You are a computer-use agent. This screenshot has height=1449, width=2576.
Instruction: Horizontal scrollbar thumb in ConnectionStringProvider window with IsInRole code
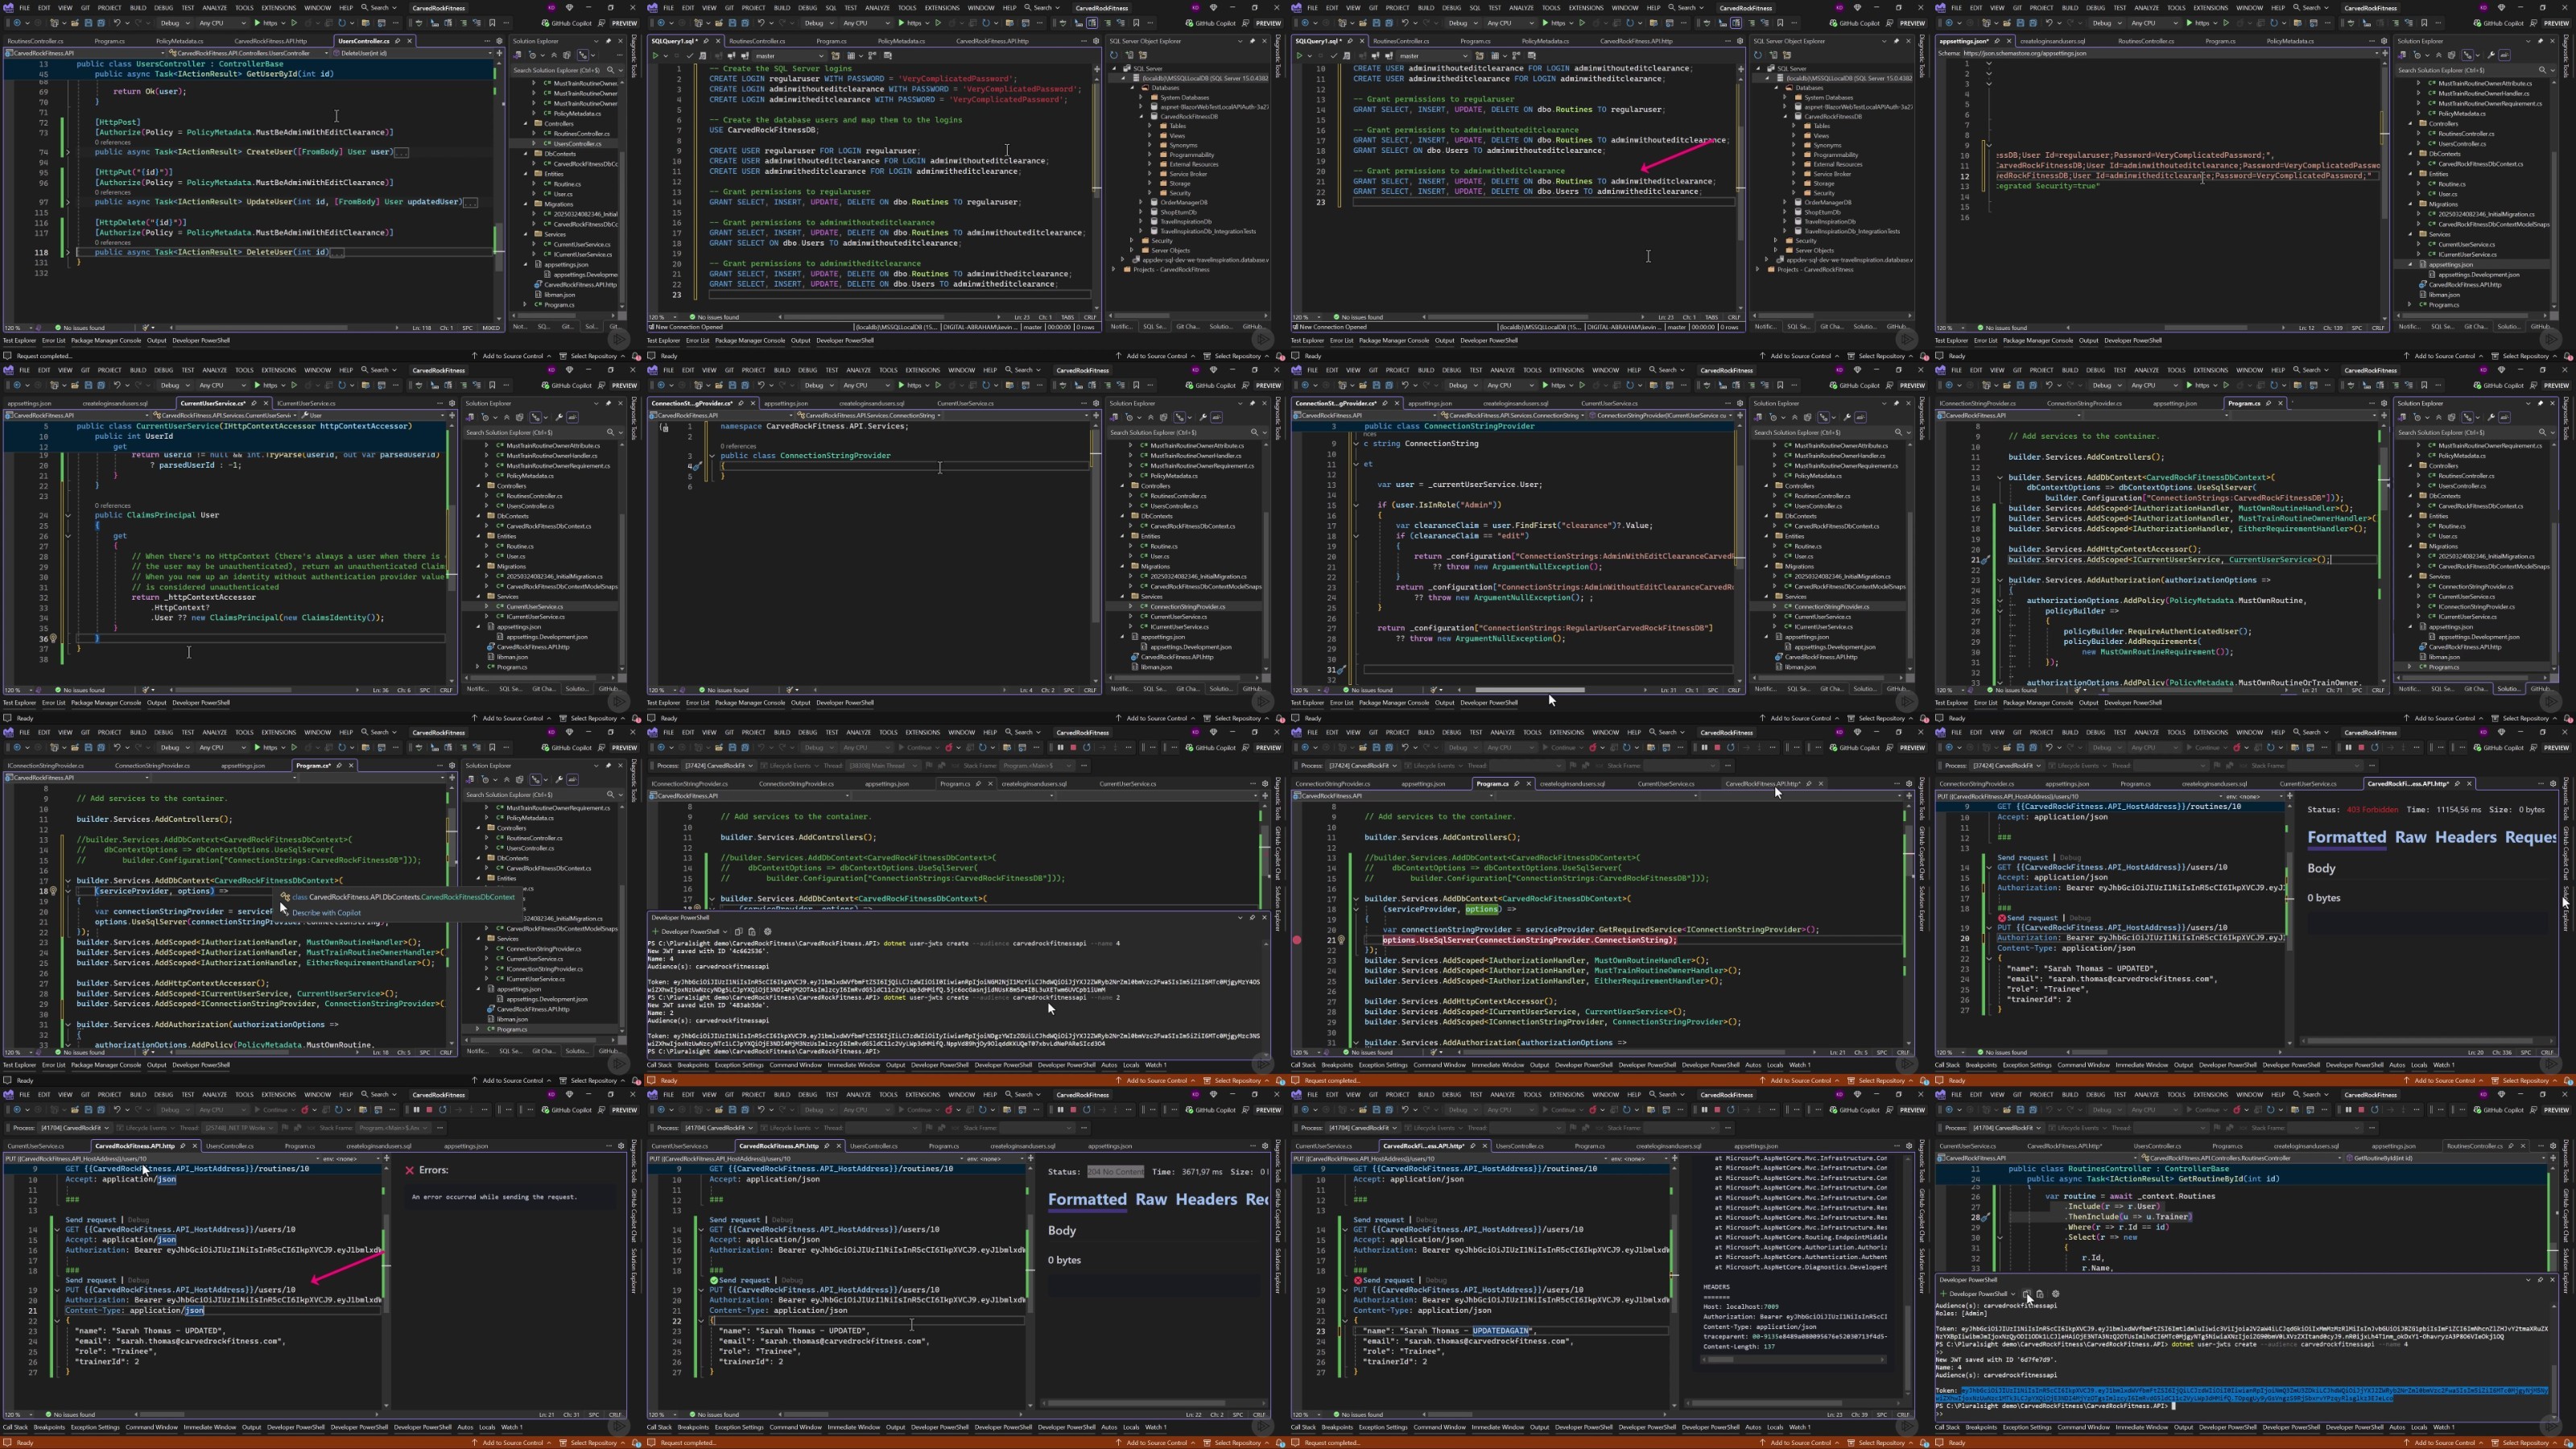click(x=1530, y=690)
